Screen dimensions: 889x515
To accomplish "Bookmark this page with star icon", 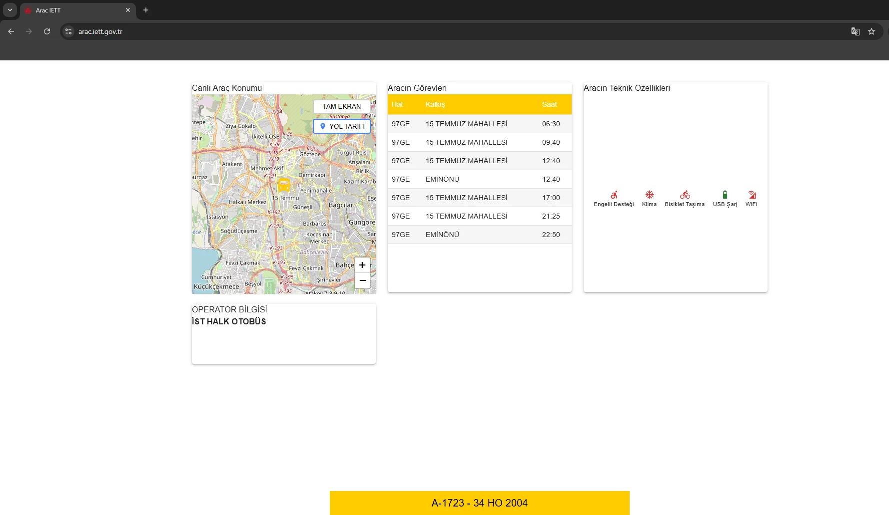I will (872, 31).
